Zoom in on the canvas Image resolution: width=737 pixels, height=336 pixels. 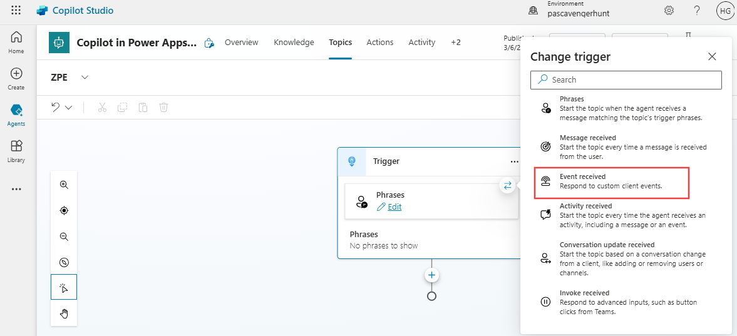[x=64, y=185]
